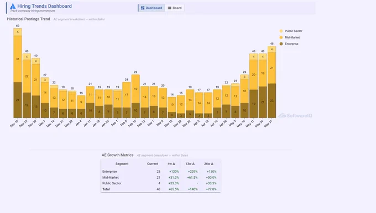Click the Mar 15 bar totaling 14
The height and width of the screenshot is (213, 376).
pos(172,108)
